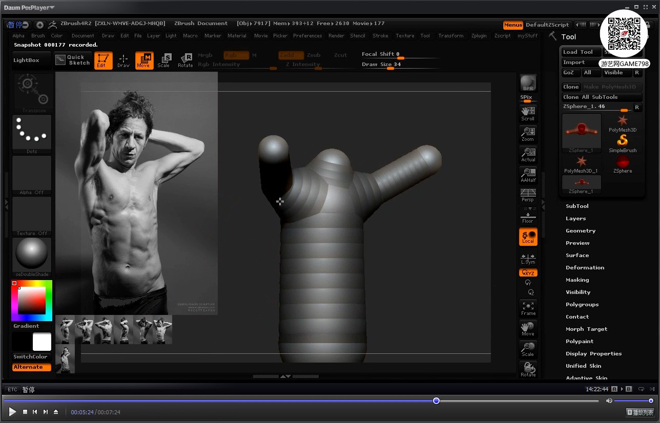Image resolution: width=660 pixels, height=423 pixels.
Task: Click the Scale view icon on right shelf
Action: click(528, 349)
